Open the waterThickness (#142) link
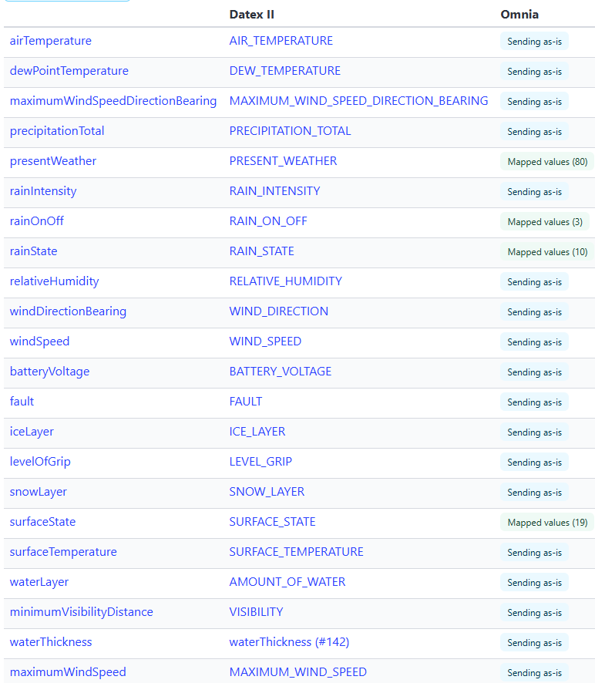Screen dimensions: 595x683 click(289, 642)
